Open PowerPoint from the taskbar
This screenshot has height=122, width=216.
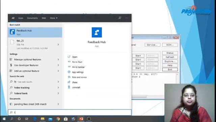[x=81, y=119]
